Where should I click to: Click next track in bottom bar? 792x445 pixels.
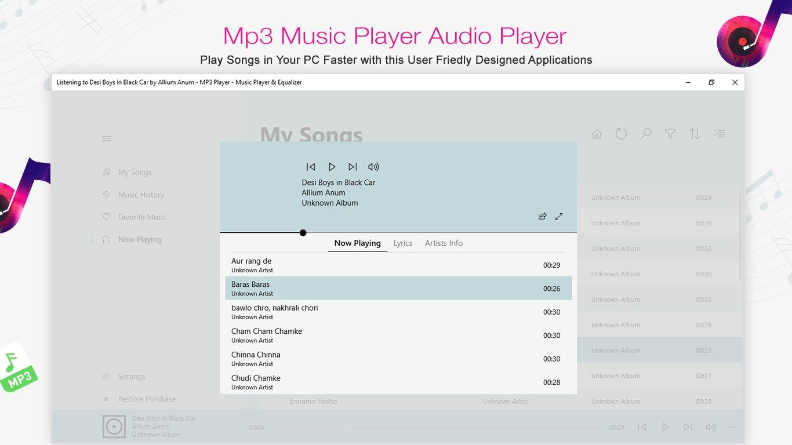pyautogui.click(x=688, y=427)
